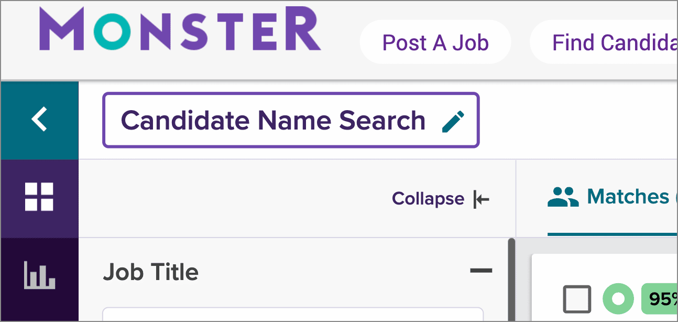678x322 pixels.
Task: Collapse Job Title section with minus icon
Action: point(481,271)
